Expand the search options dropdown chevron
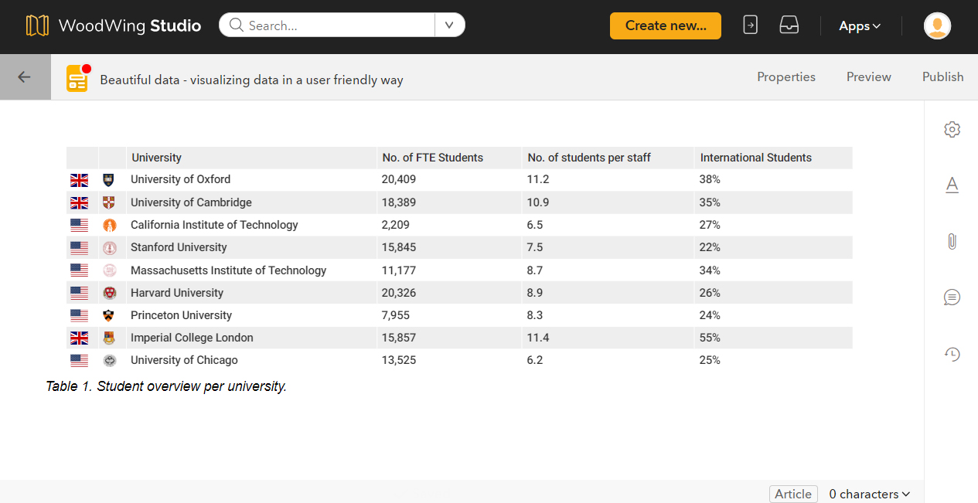This screenshot has height=503, width=978. point(449,25)
